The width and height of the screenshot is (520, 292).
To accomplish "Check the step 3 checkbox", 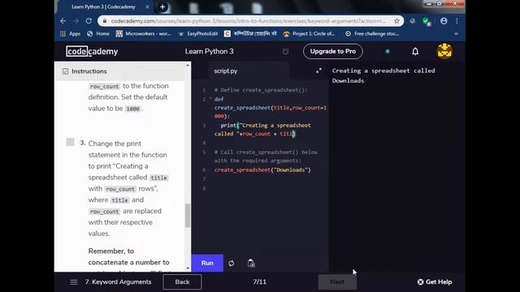I will coord(70,142).
